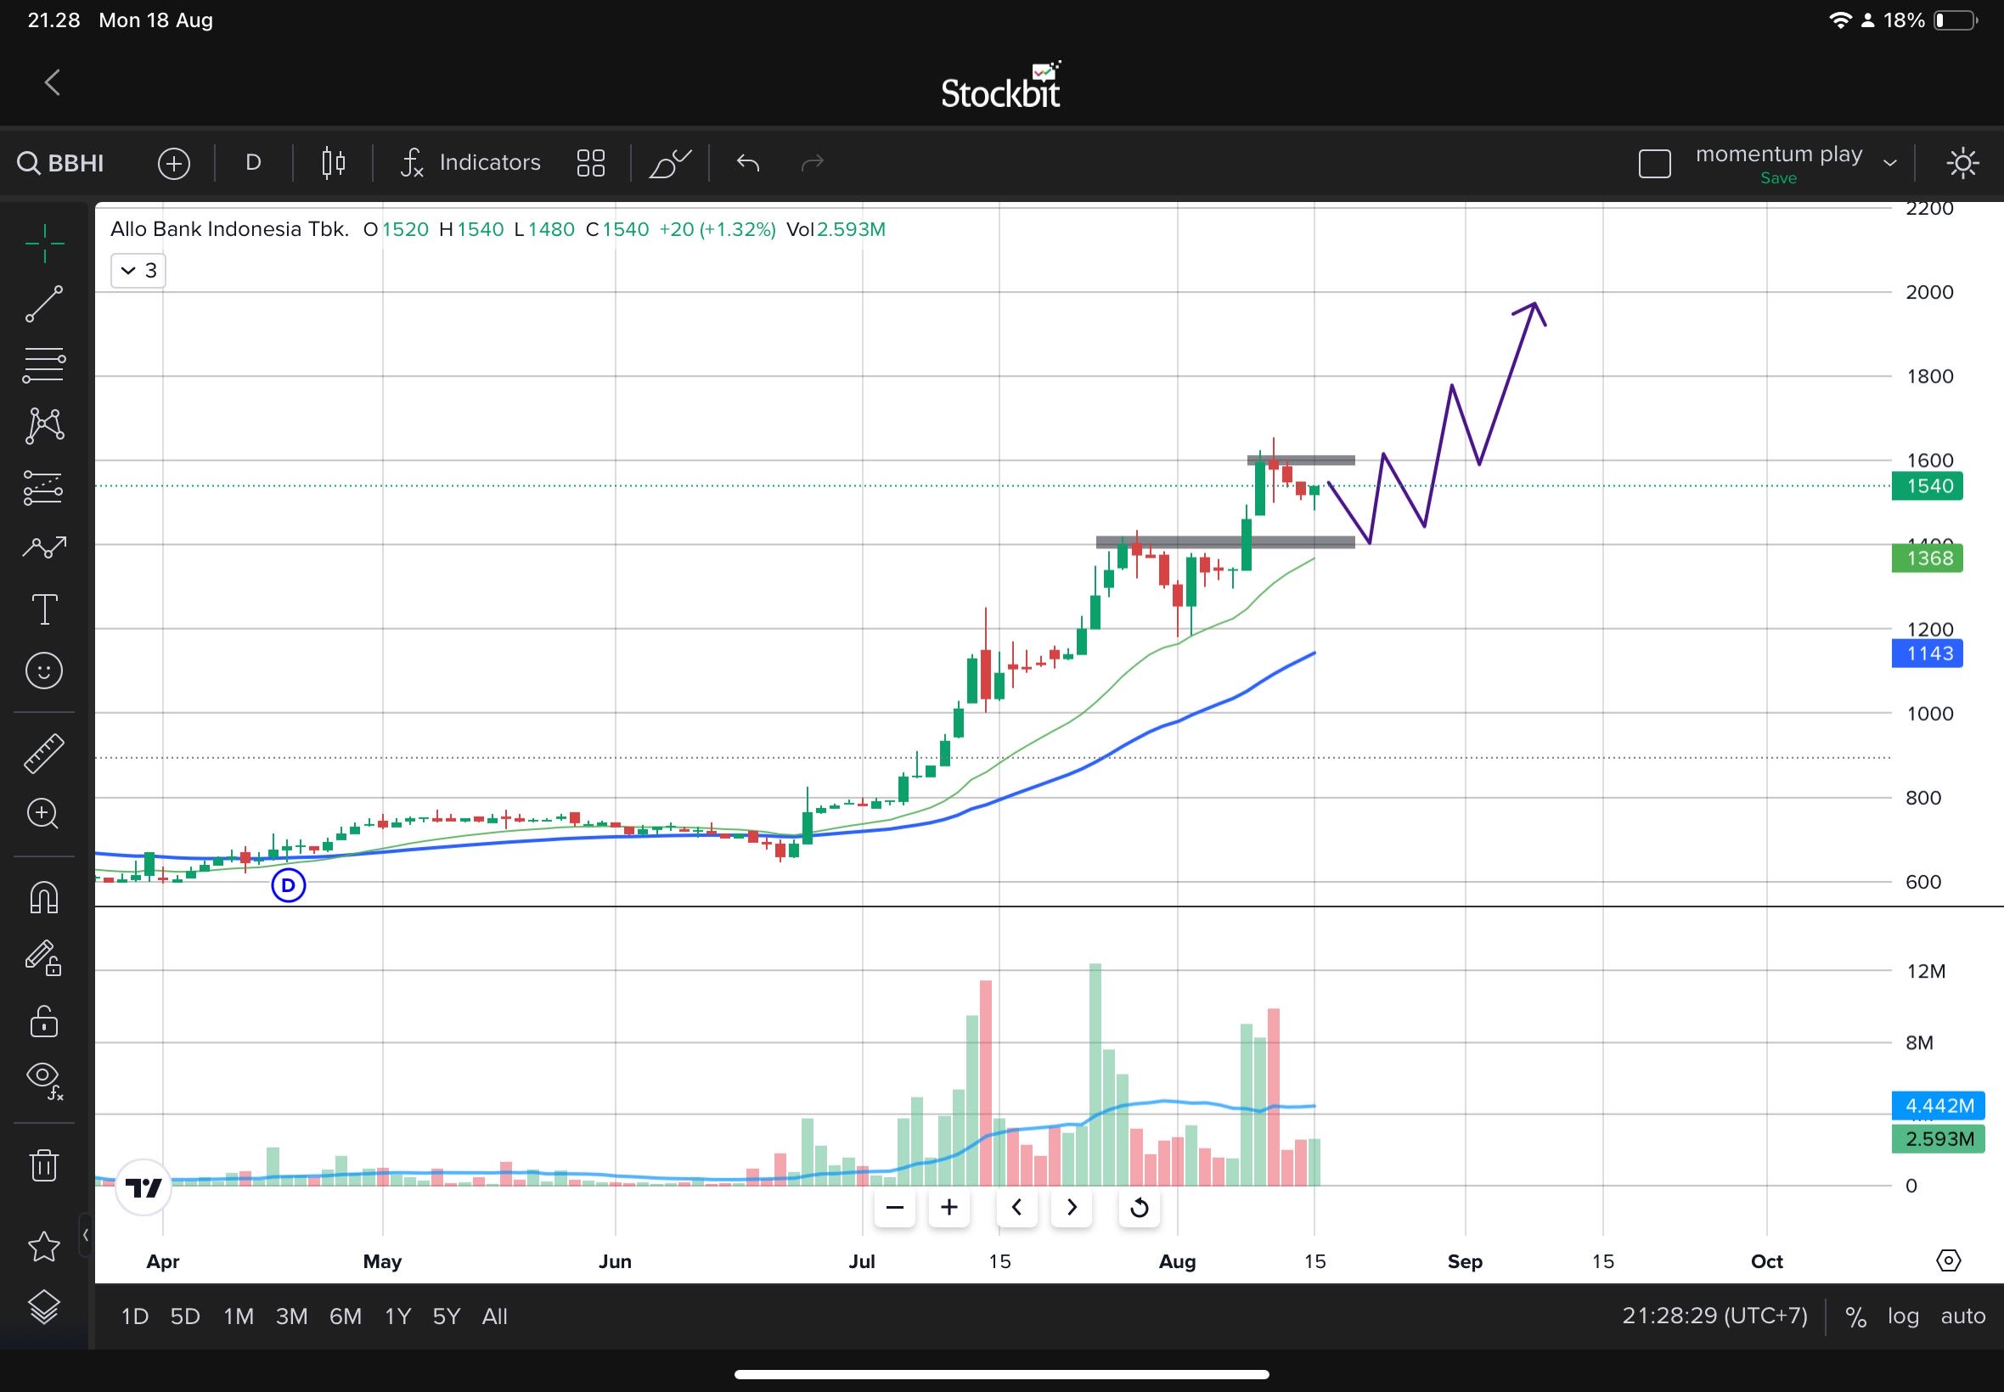Image resolution: width=2004 pixels, height=1392 pixels.
Task: Open the object tree layers icon
Action: point(44,1305)
